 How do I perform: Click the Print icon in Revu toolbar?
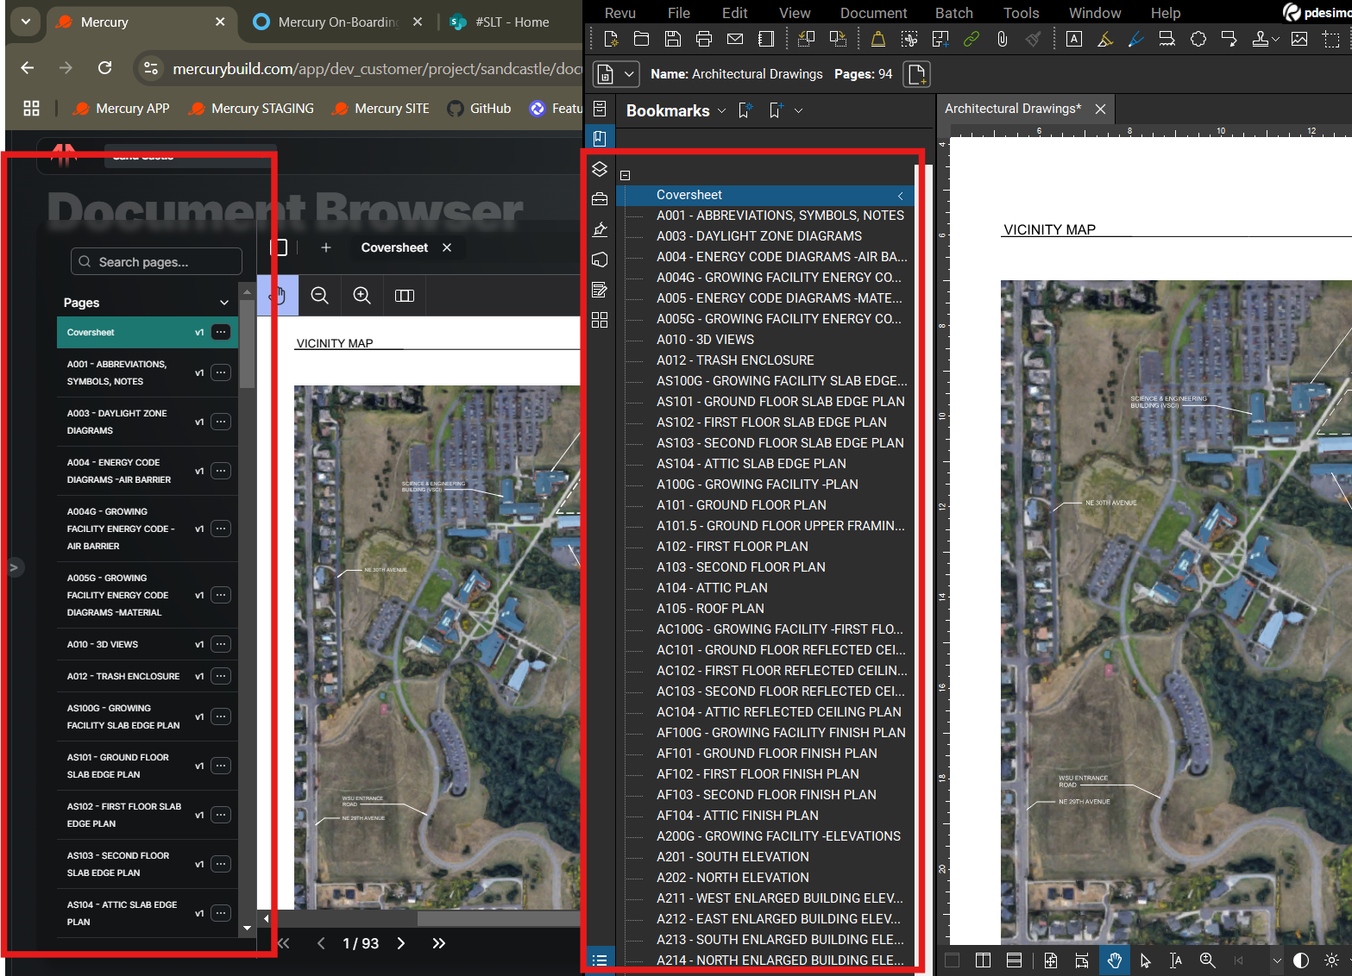704,39
